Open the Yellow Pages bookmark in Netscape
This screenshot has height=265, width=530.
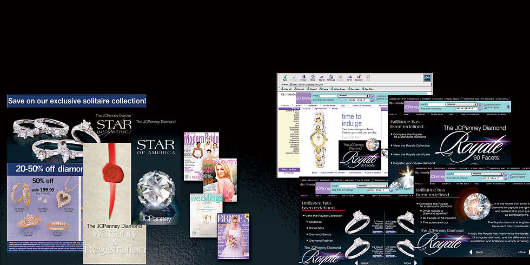pos(338,89)
